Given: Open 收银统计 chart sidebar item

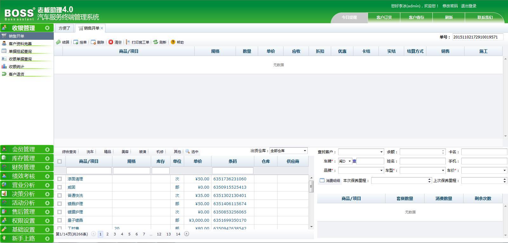Looking at the screenshot, I should pyautogui.click(x=27, y=66).
